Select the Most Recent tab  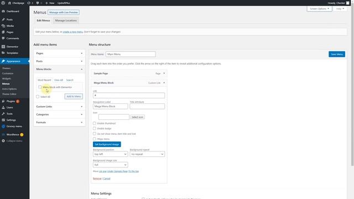[x=44, y=80]
